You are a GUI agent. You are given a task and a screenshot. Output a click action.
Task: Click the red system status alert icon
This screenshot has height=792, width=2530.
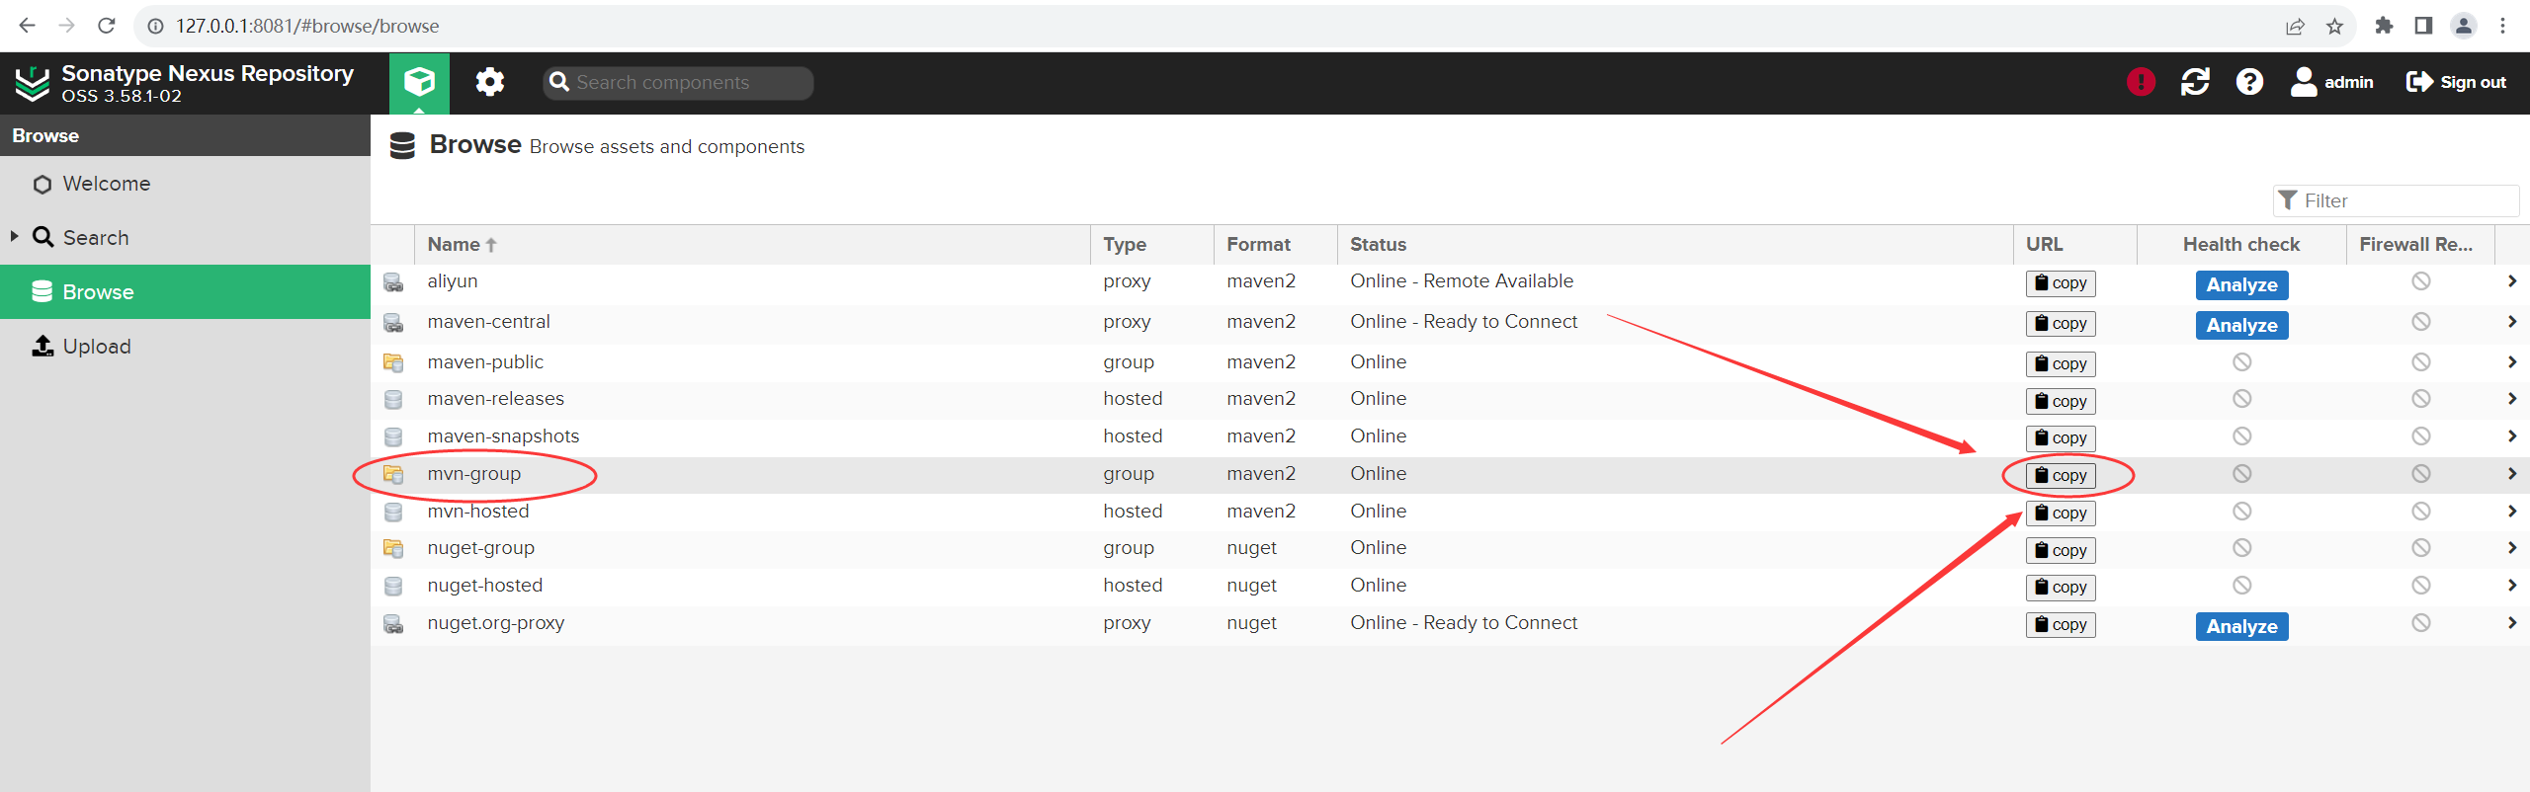[x=2140, y=82]
